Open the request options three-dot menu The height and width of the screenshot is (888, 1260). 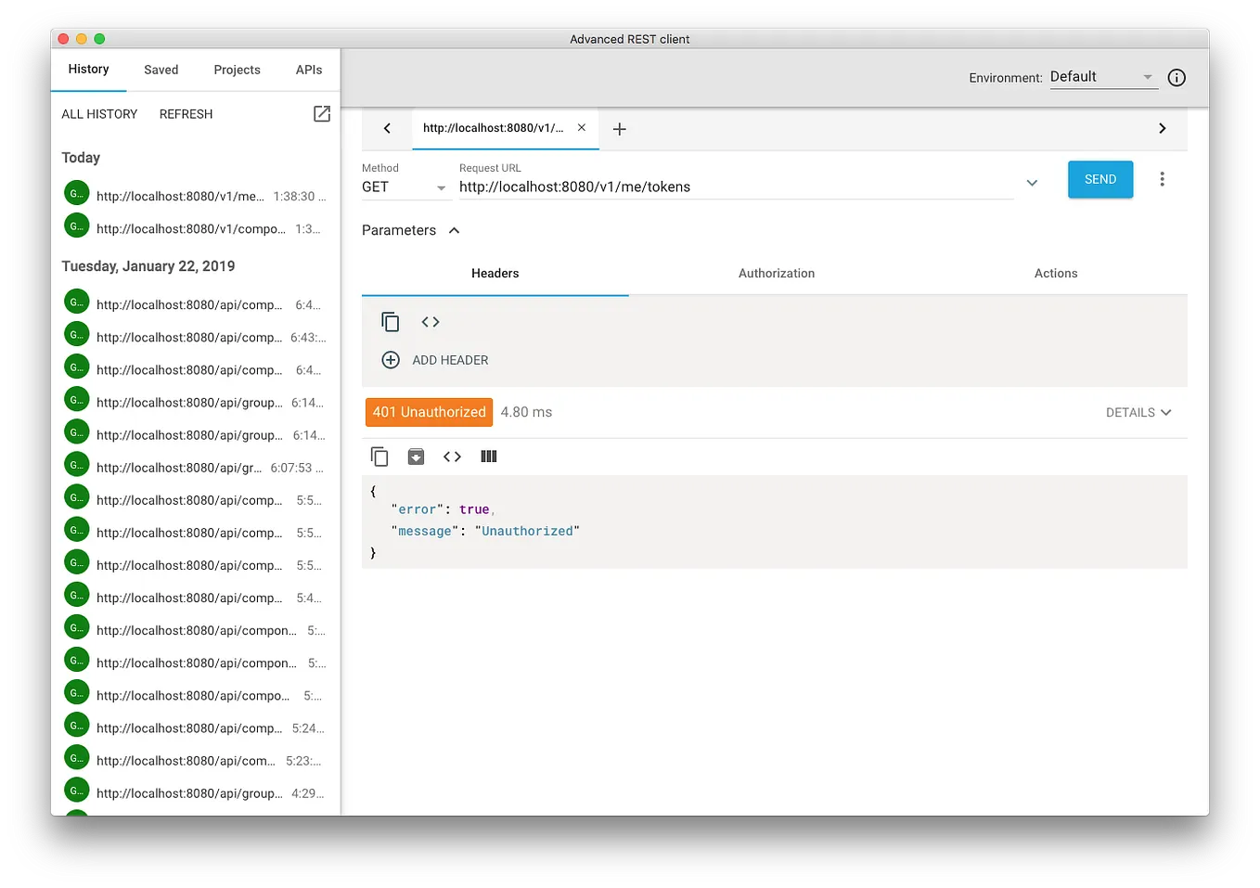(x=1162, y=178)
